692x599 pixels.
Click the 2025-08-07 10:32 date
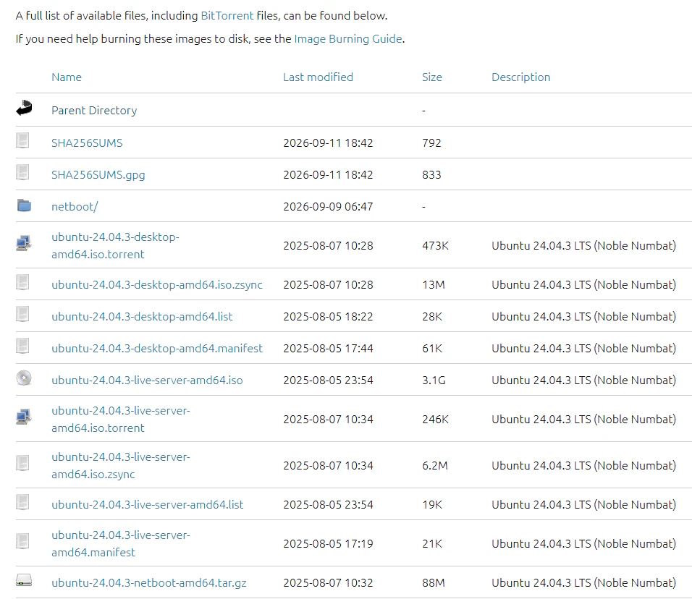(x=328, y=582)
